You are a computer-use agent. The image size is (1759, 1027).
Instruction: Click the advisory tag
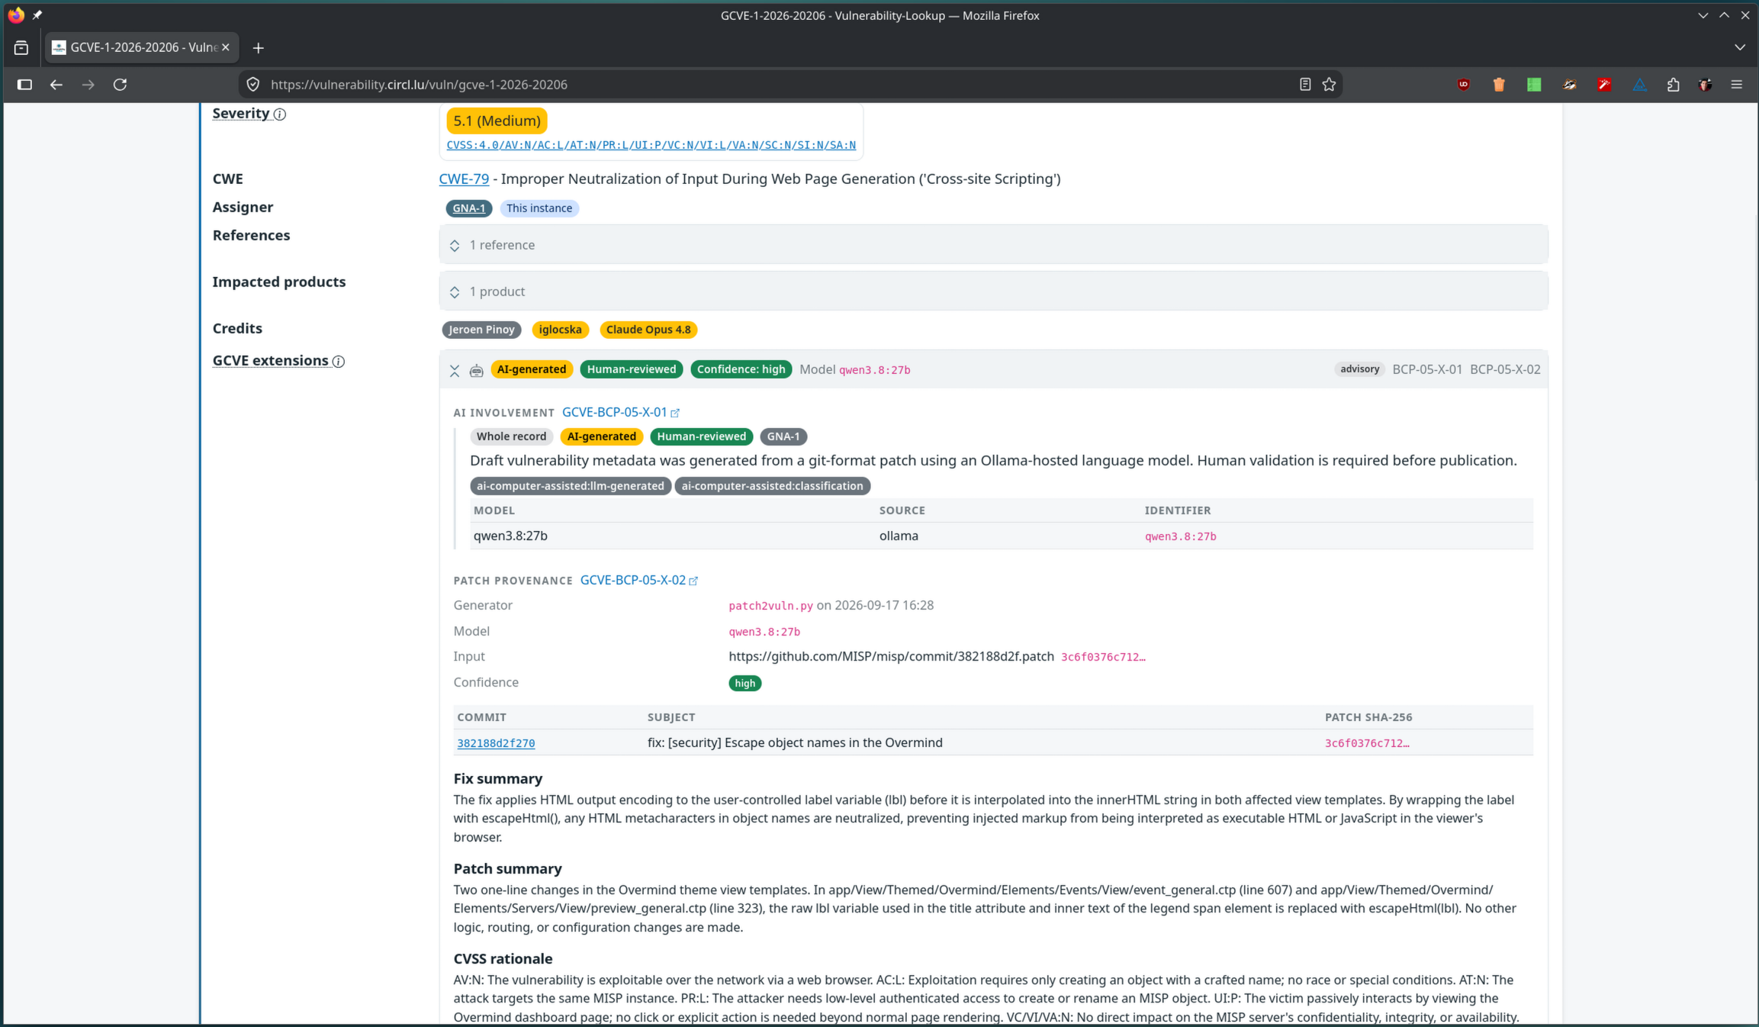[1359, 369]
